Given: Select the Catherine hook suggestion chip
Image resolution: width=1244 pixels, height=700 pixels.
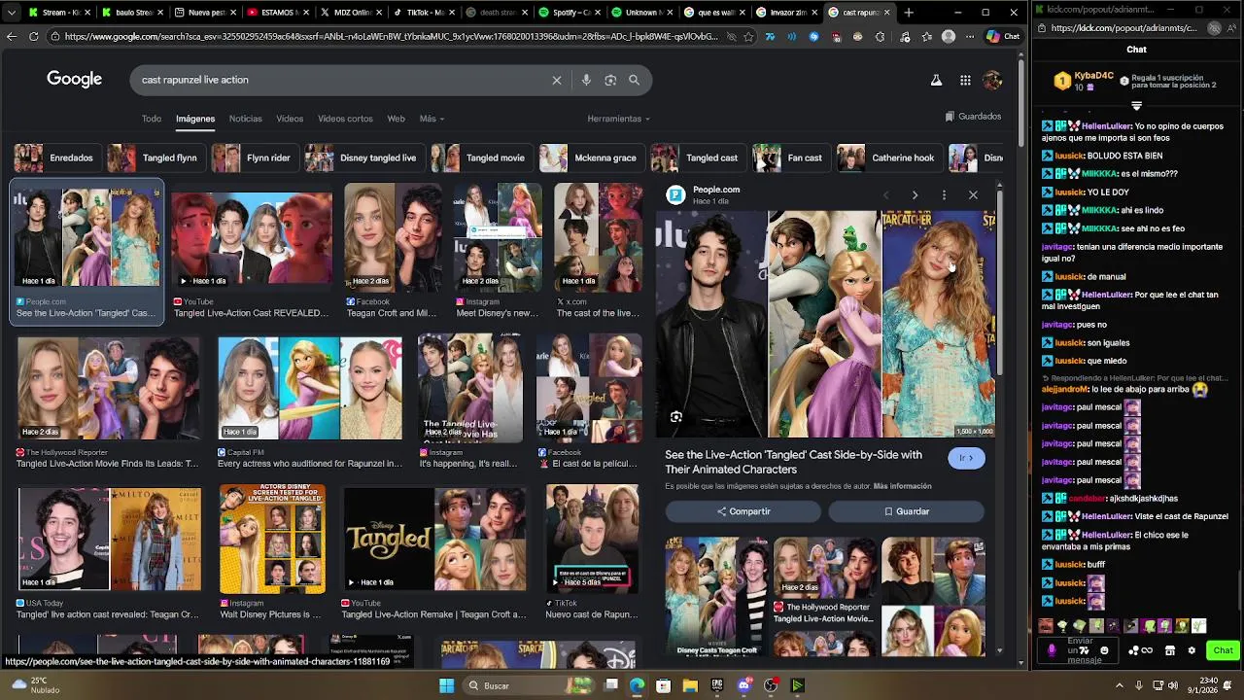Looking at the screenshot, I should pyautogui.click(x=887, y=157).
